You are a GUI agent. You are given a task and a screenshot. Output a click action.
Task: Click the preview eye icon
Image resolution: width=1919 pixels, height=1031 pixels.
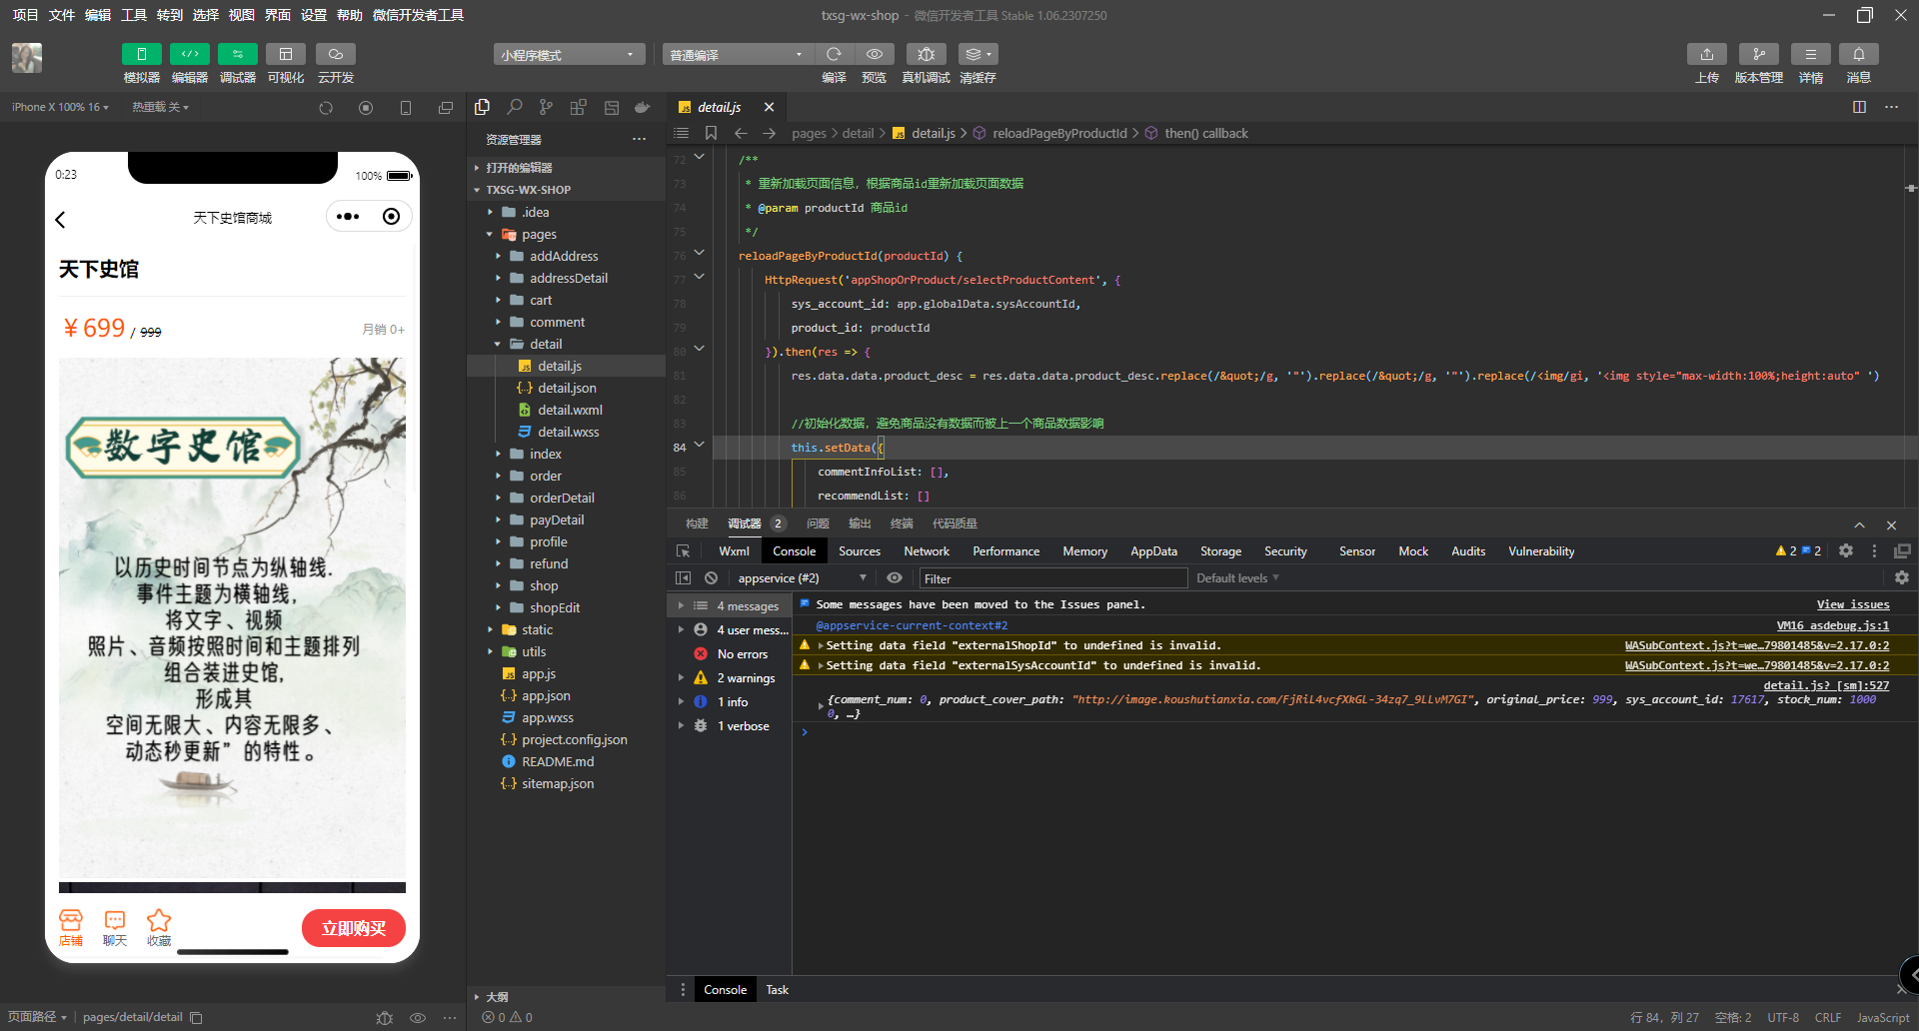pyautogui.click(x=875, y=54)
